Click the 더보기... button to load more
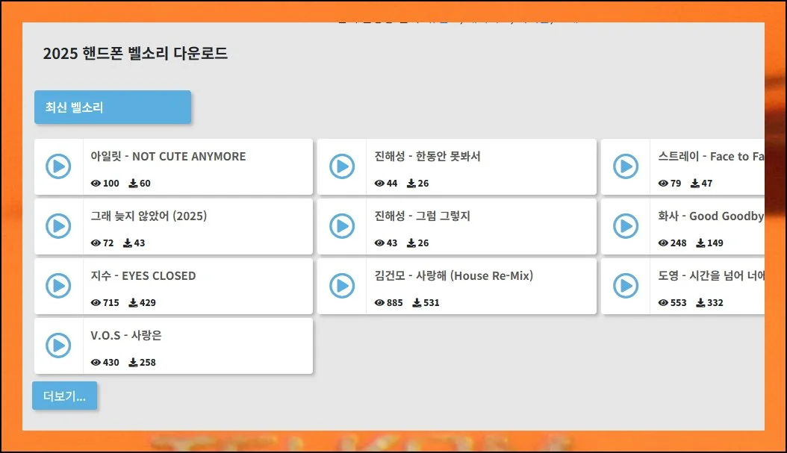This screenshot has width=787, height=453. (x=64, y=396)
